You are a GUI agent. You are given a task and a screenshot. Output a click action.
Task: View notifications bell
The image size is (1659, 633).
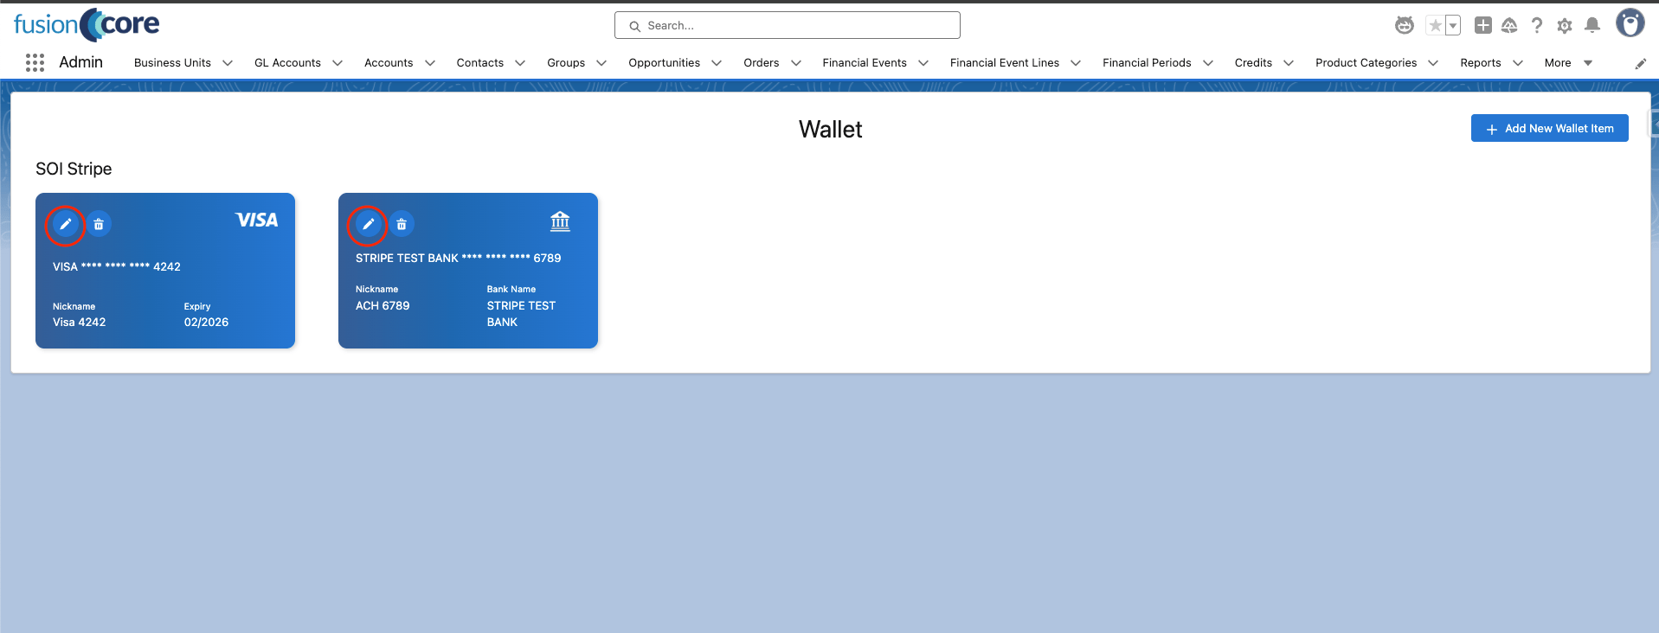[1592, 25]
